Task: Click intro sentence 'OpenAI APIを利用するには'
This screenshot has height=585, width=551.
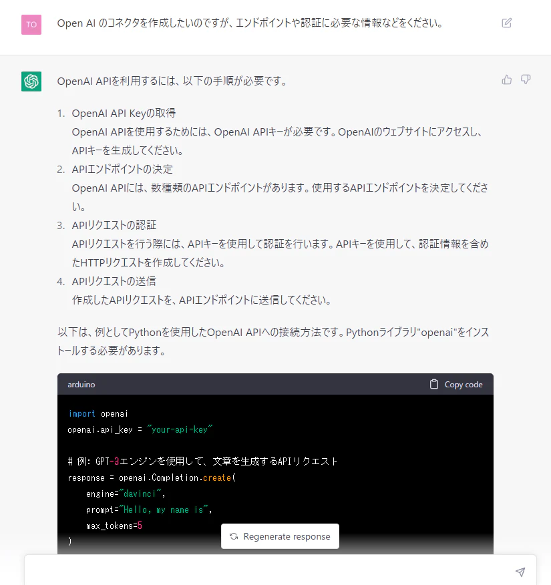Action: 172,81
